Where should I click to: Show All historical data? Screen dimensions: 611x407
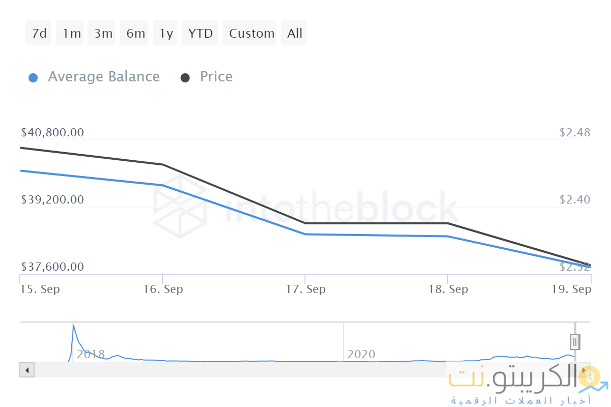[x=294, y=33]
